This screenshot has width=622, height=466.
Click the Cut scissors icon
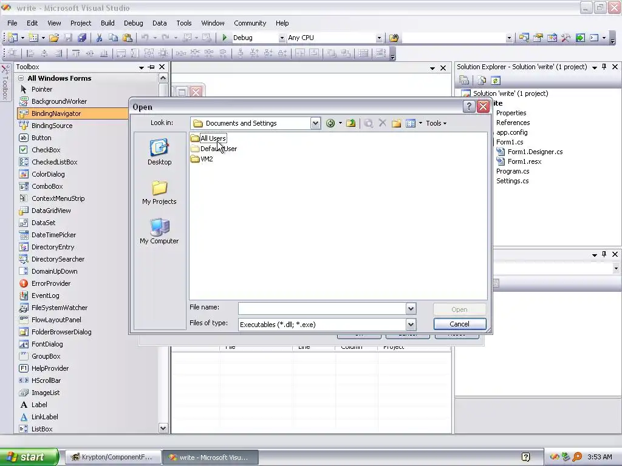pyautogui.click(x=99, y=38)
